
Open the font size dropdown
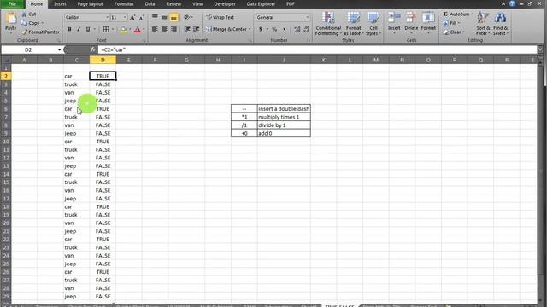tap(125, 17)
